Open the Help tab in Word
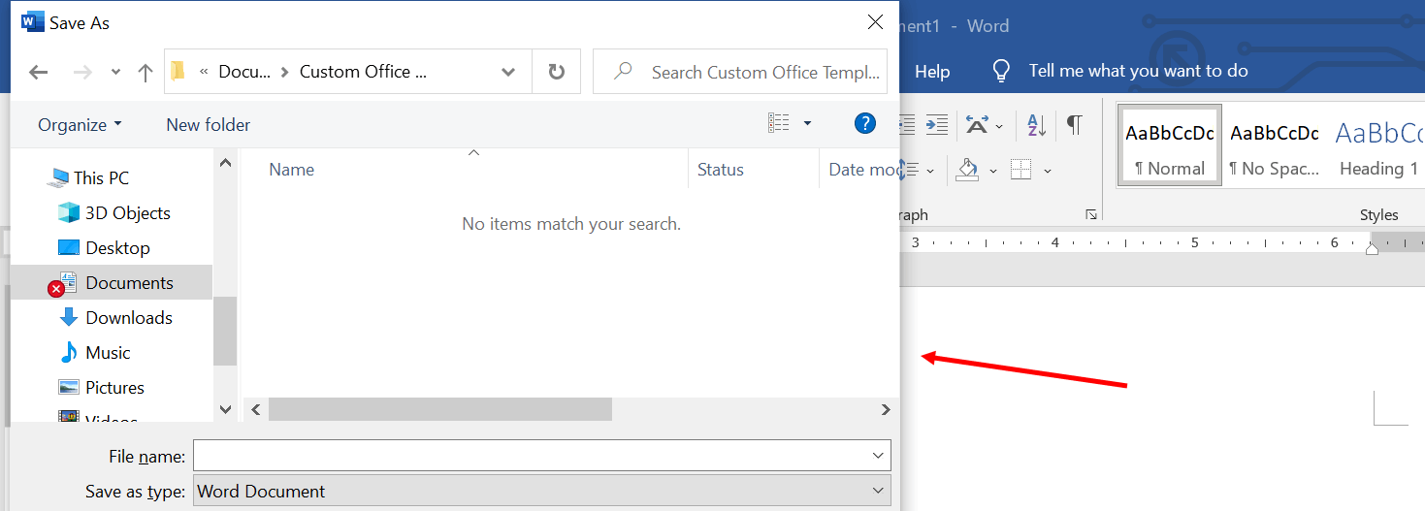Viewport: 1425px width, 511px height. [x=932, y=71]
